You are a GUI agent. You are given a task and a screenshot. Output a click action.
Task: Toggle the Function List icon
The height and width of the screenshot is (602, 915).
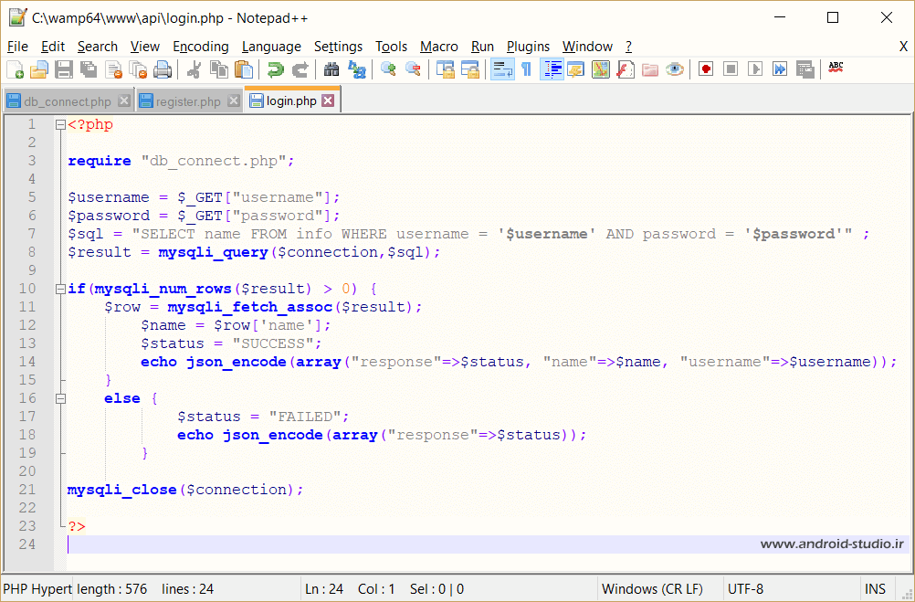(x=625, y=69)
